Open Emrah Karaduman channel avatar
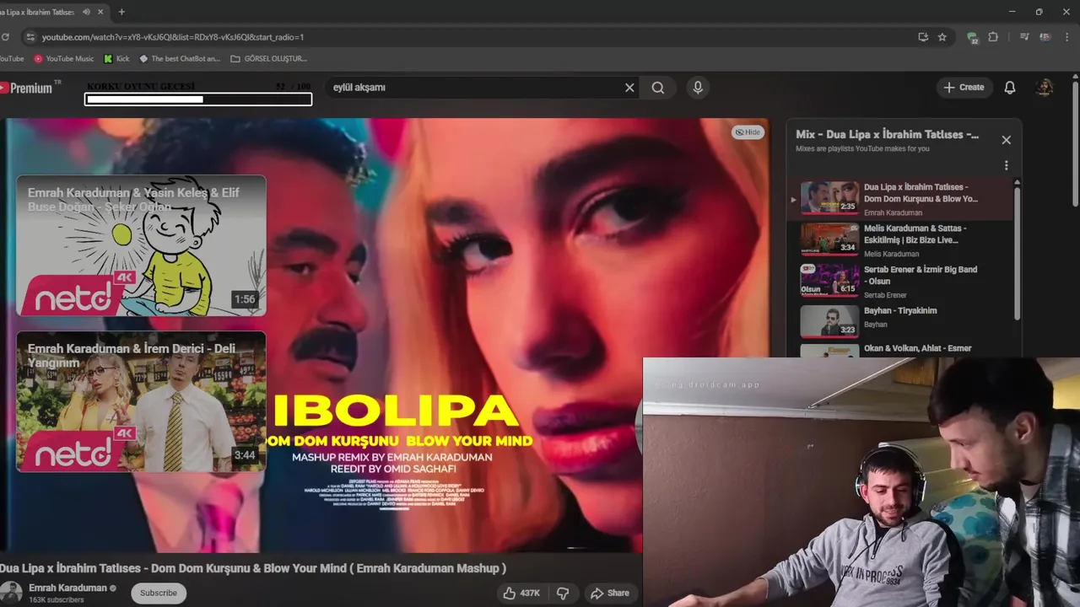This screenshot has width=1080, height=607. point(11,593)
